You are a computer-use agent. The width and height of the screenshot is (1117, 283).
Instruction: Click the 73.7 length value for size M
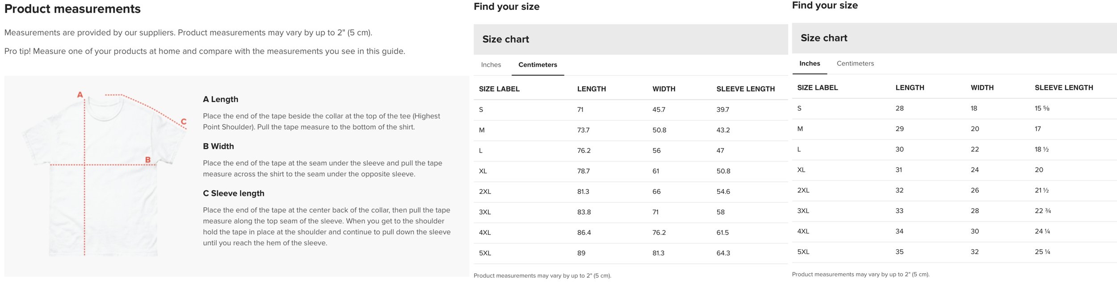point(583,130)
